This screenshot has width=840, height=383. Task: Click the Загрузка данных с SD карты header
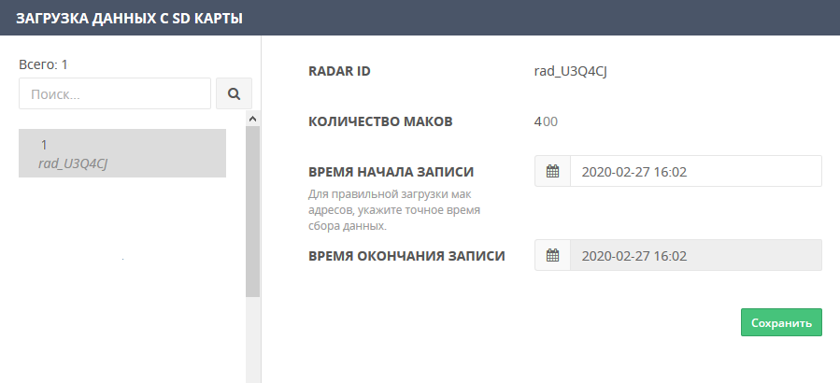[129, 18]
